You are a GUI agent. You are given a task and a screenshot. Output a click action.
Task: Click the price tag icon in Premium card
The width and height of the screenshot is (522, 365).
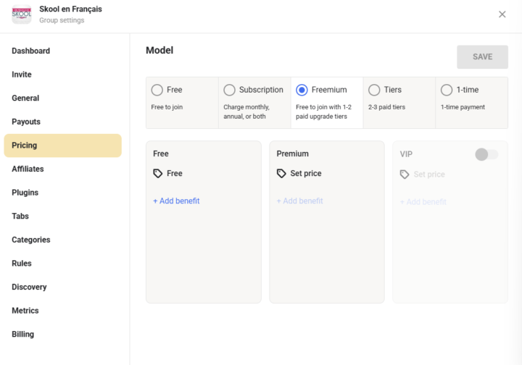click(281, 174)
